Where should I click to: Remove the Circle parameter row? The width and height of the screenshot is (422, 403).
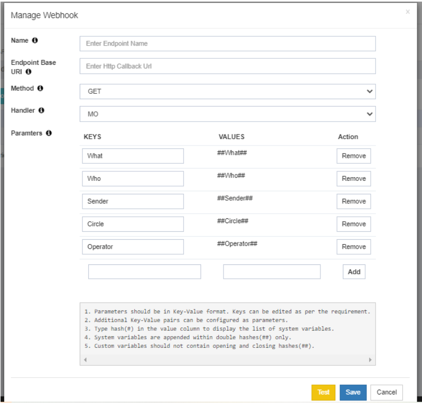[354, 224]
